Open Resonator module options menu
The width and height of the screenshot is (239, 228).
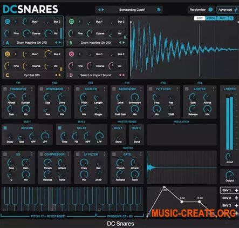pyautogui.click(x=69, y=89)
